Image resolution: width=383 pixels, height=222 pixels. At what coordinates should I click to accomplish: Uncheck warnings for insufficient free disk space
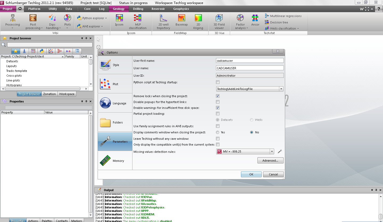pyautogui.click(x=218, y=108)
